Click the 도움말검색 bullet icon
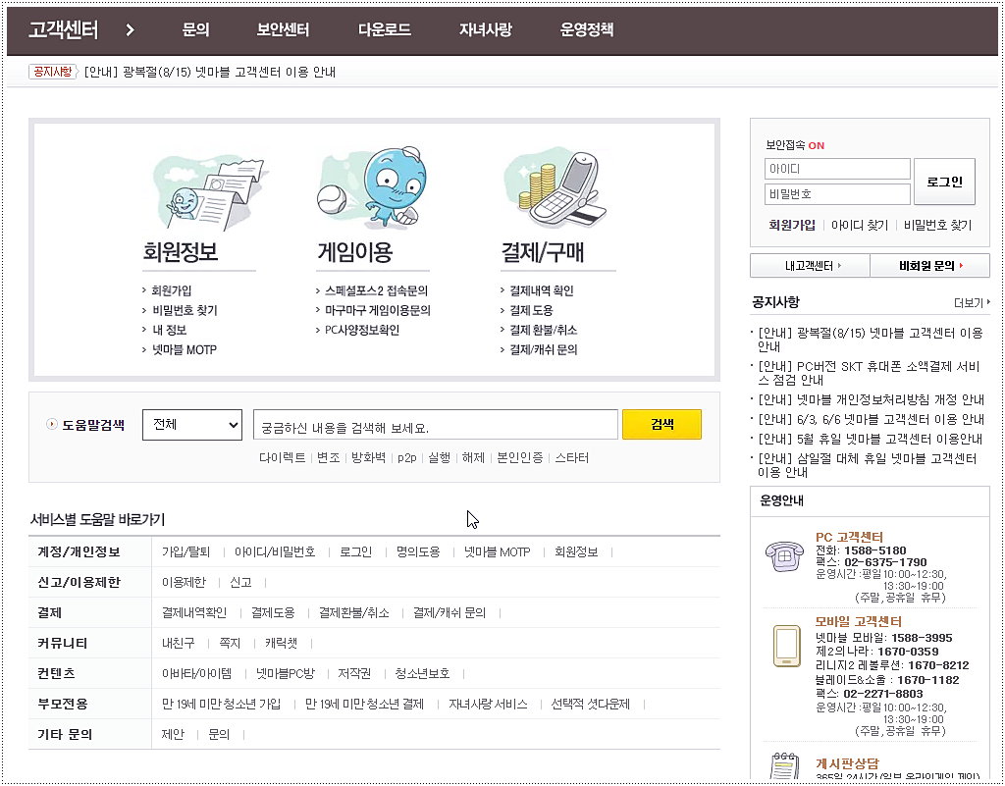This screenshot has width=1005, height=786. (52, 424)
